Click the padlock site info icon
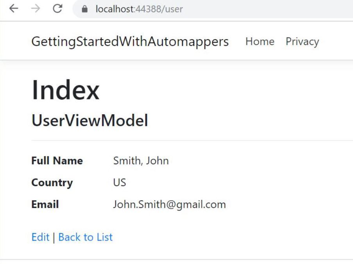This screenshot has height=264, width=353. tap(85, 9)
